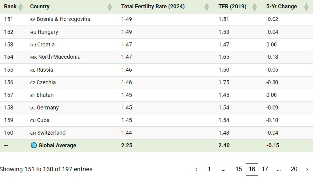Sort table by Rank column arrows
Screen dimensions: 314x178
pos(21,7)
